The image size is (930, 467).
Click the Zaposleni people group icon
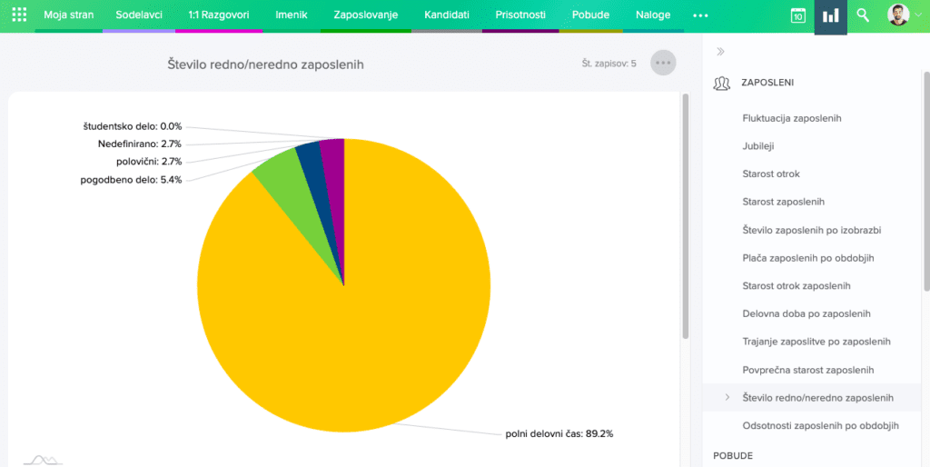coord(722,83)
